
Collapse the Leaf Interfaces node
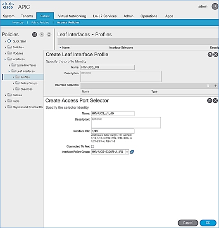click(9, 71)
